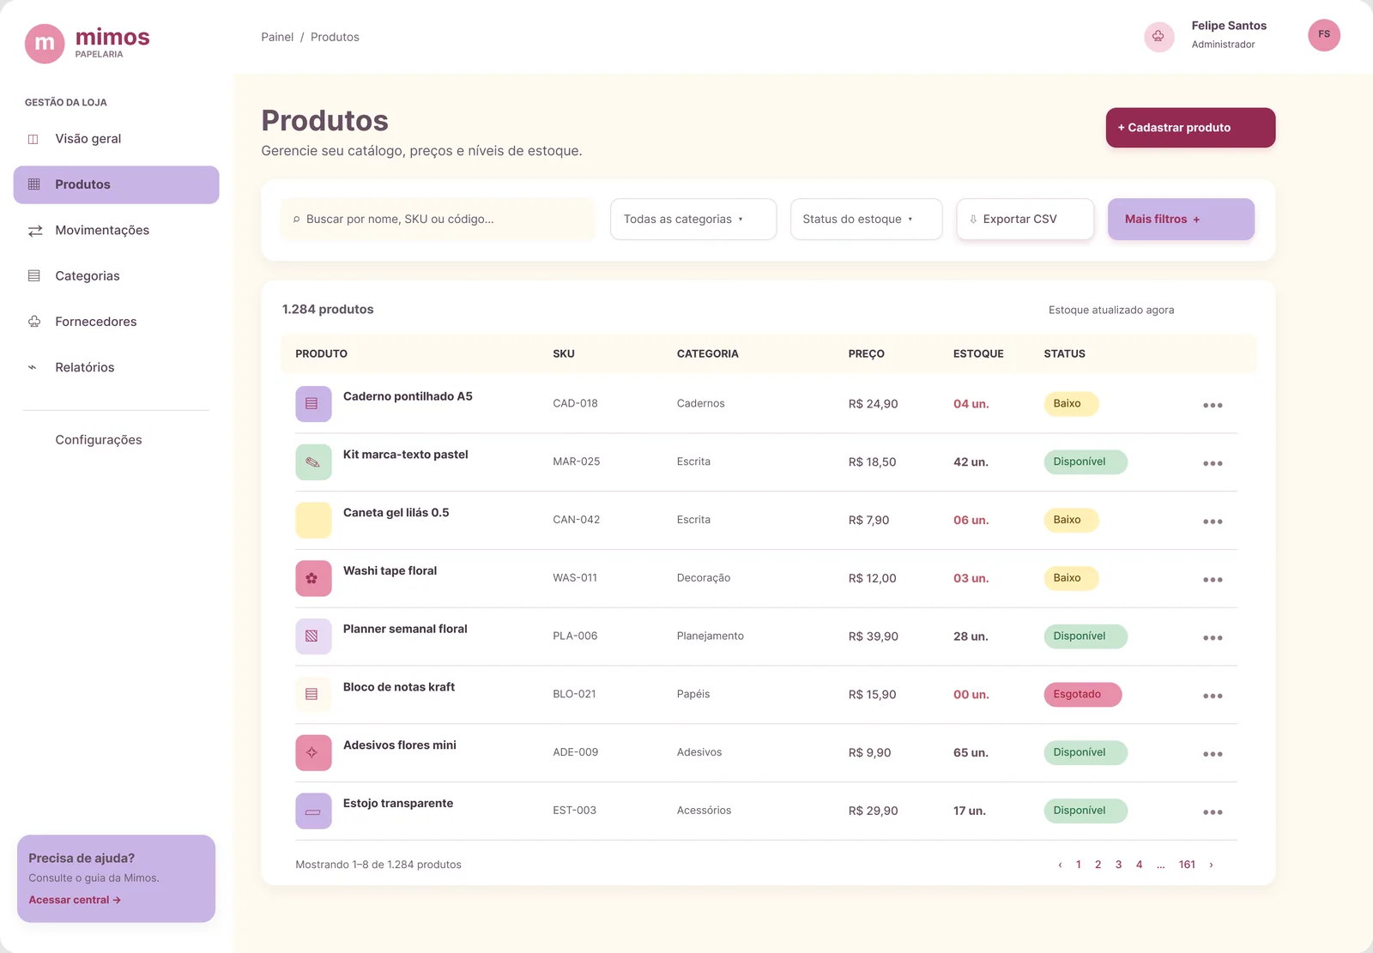Open Categorias in the sidebar
The image size is (1373, 953).
[116, 276]
